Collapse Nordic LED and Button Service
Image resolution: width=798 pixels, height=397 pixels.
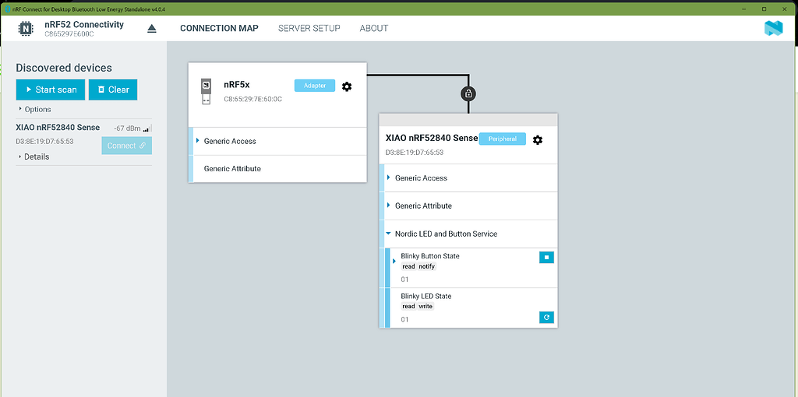point(388,234)
